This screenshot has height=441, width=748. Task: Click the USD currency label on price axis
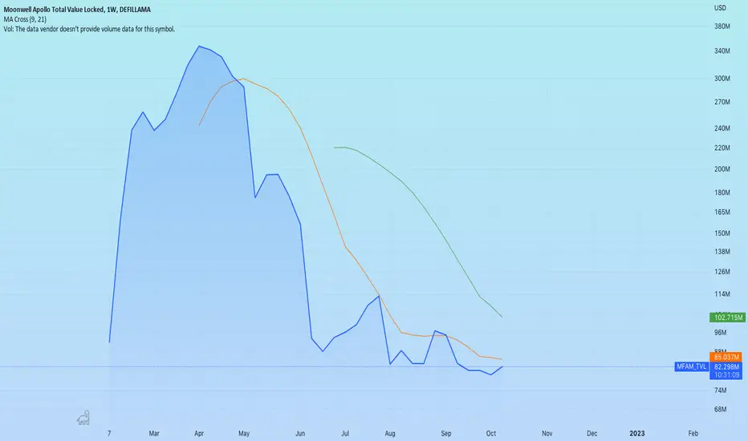click(x=720, y=8)
